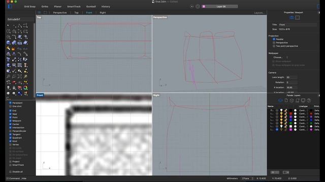325x182 pixels.
Task: Open the Layers panel eye icon
Action: [x=280, y=100]
